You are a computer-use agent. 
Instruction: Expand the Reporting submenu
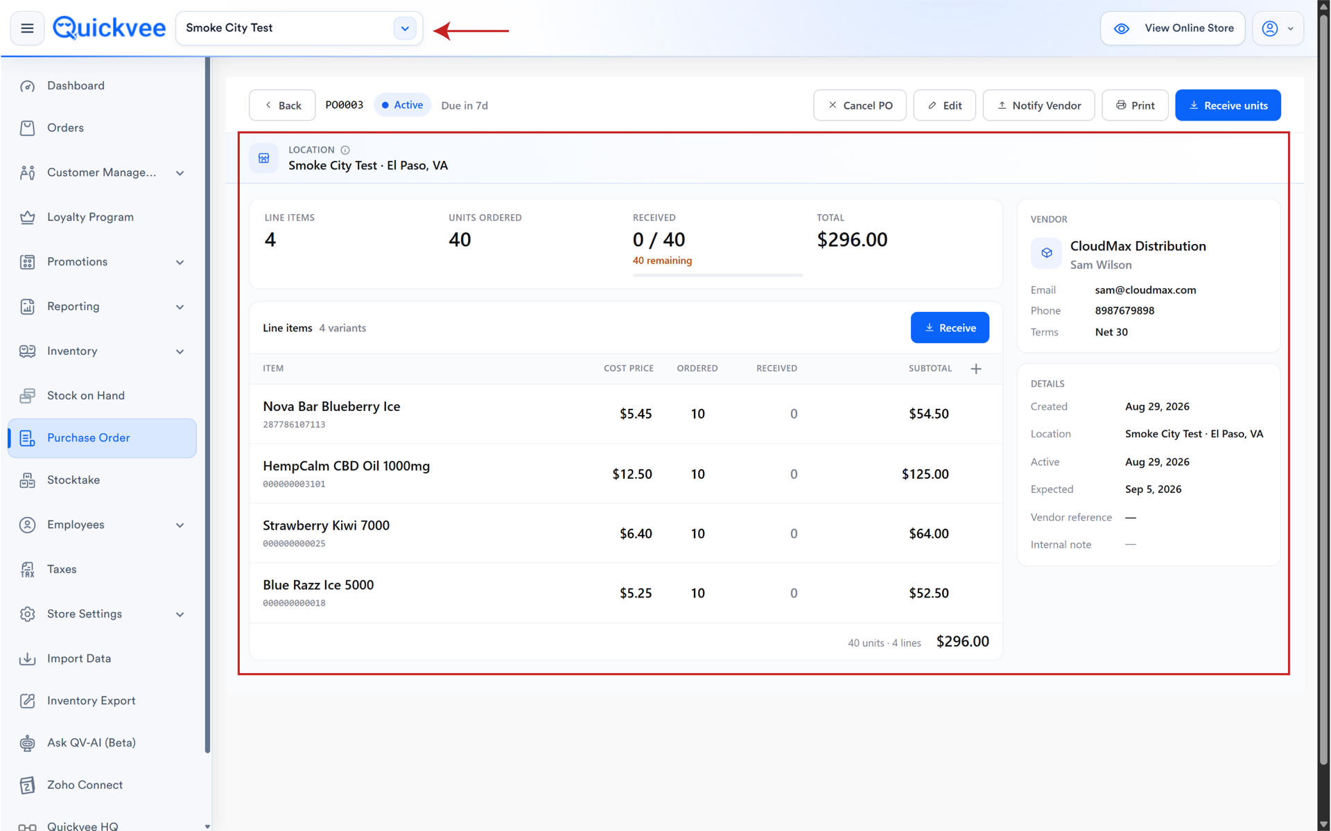point(180,307)
